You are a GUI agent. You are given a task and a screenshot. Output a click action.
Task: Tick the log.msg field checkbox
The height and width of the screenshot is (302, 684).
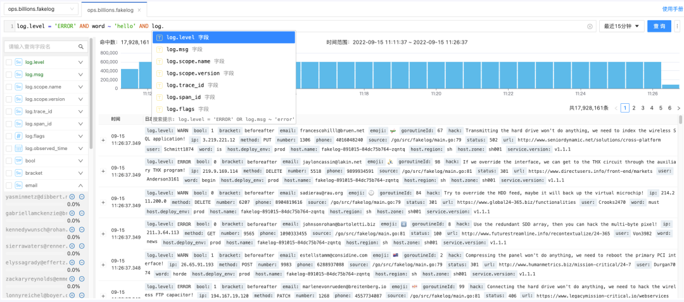pyautogui.click(x=9, y=75)
